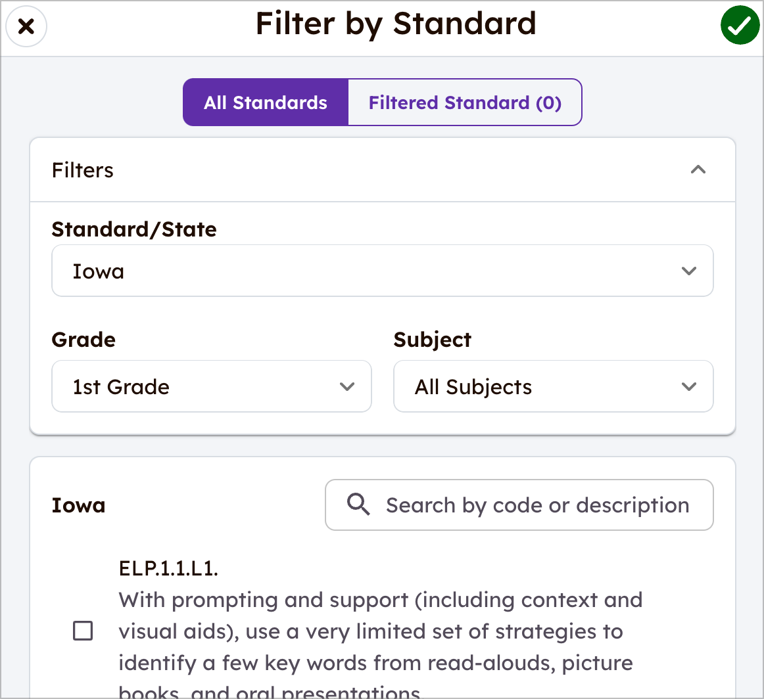Click the Iowa standards list heading

click(x=78, y=505)
